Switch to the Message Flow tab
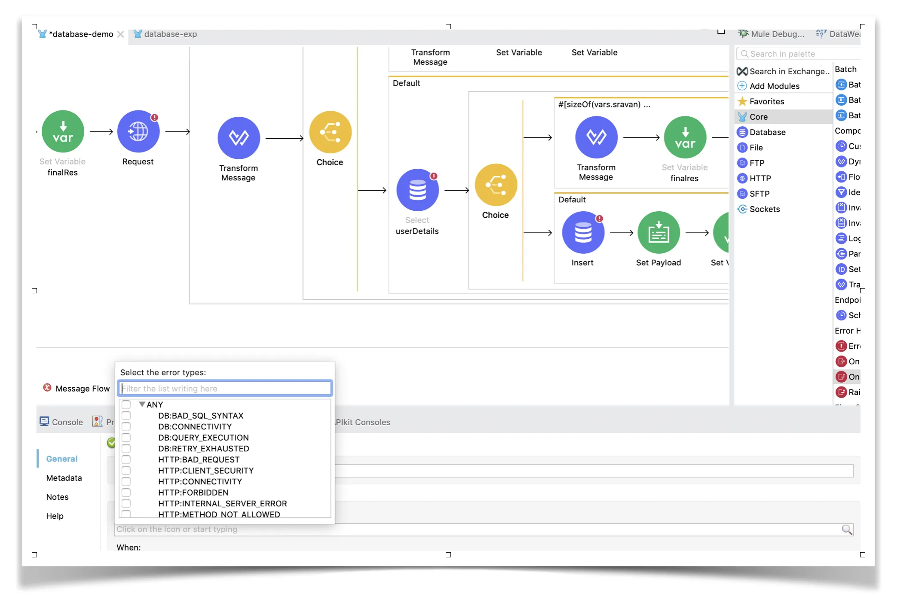The width and height of the screenshot is (919, 602). [x=77, y=389]
